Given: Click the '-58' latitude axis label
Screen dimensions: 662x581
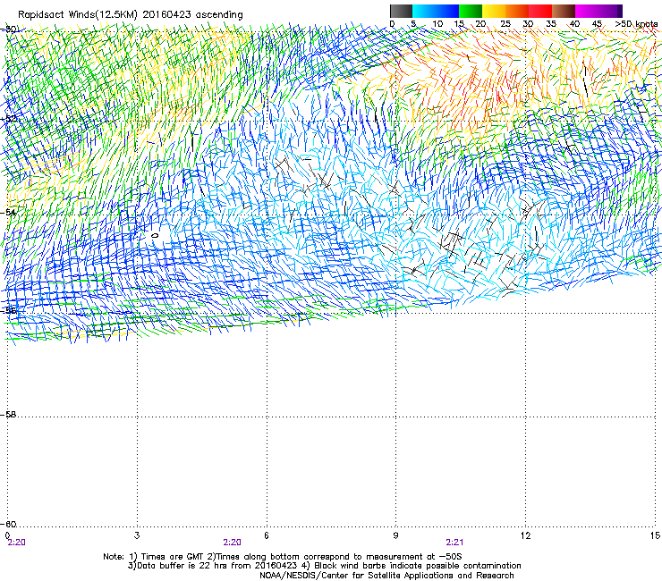Looking at the screenshot, I should [x=8, y=415].
